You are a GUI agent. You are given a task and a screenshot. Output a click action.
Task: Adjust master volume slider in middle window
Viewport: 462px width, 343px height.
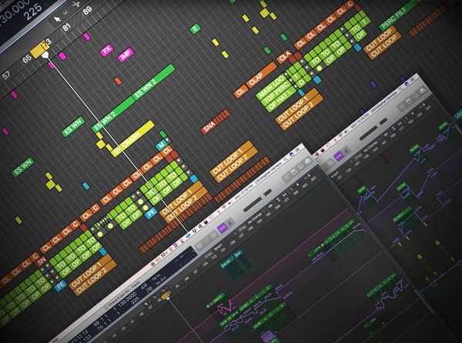coord(258,201)
